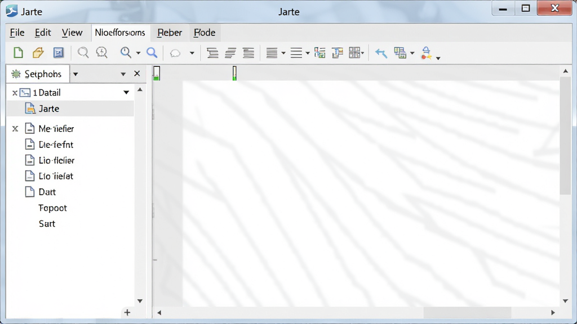Click the green gear icon on Setphohs tab

(x=16, y=74)
